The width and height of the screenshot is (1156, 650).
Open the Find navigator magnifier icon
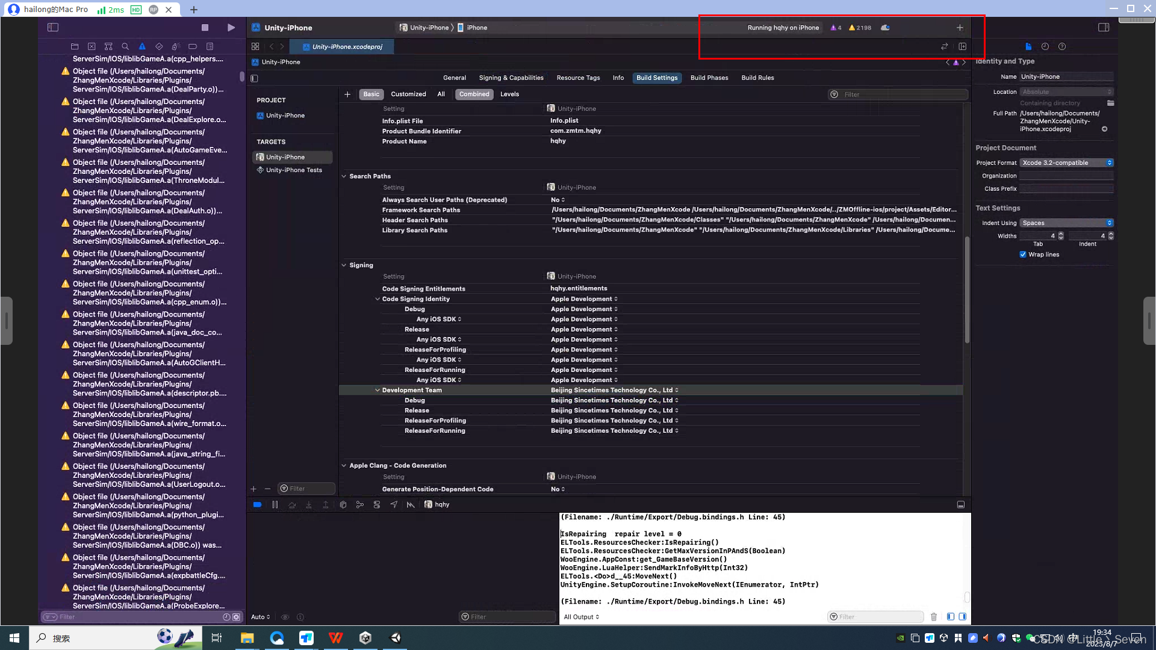tap(125, 46)
